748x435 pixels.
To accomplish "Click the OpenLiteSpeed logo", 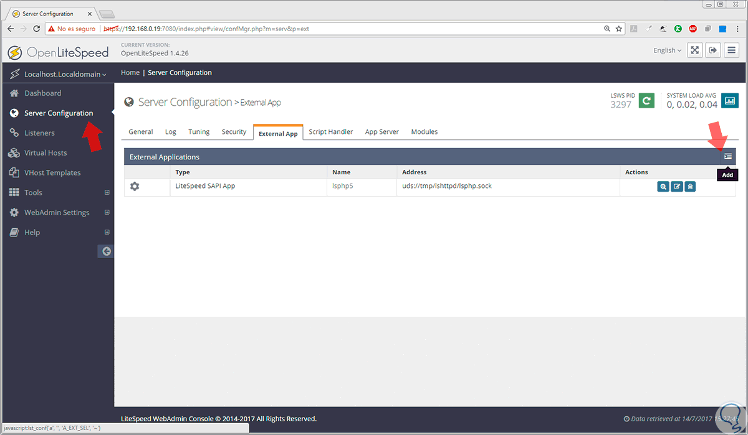I will coord(59,52).
